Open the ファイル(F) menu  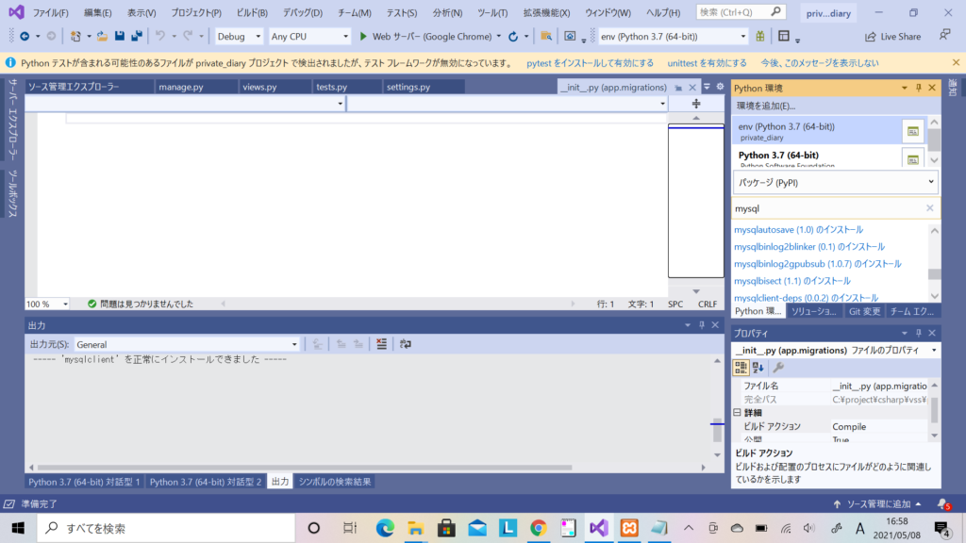[51, 12]
